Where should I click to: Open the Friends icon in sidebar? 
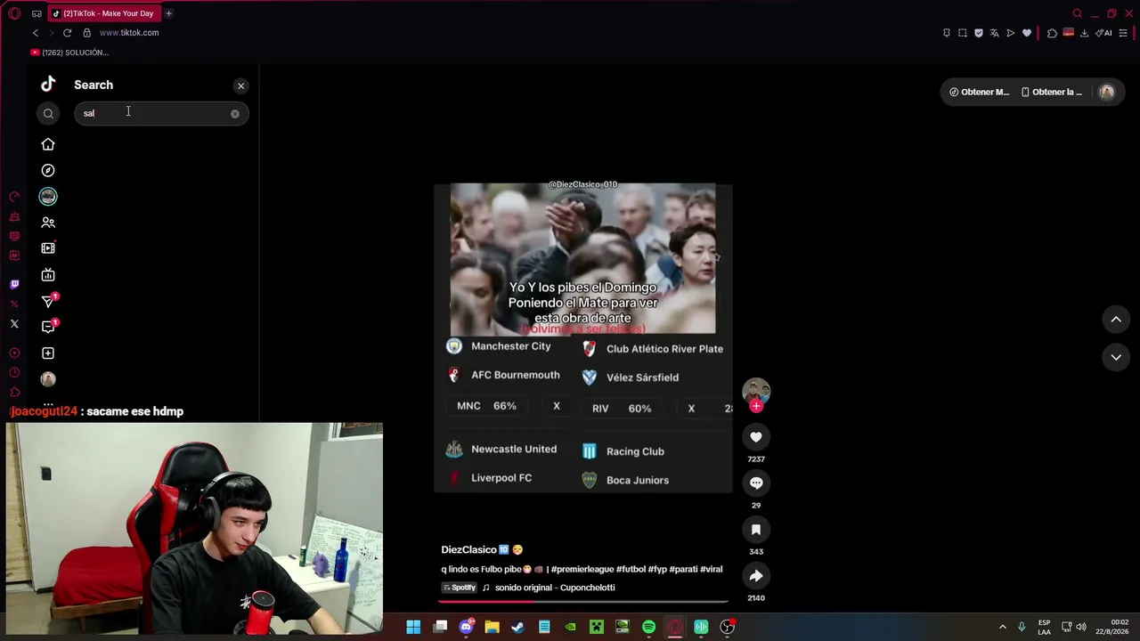coord(48,223)
